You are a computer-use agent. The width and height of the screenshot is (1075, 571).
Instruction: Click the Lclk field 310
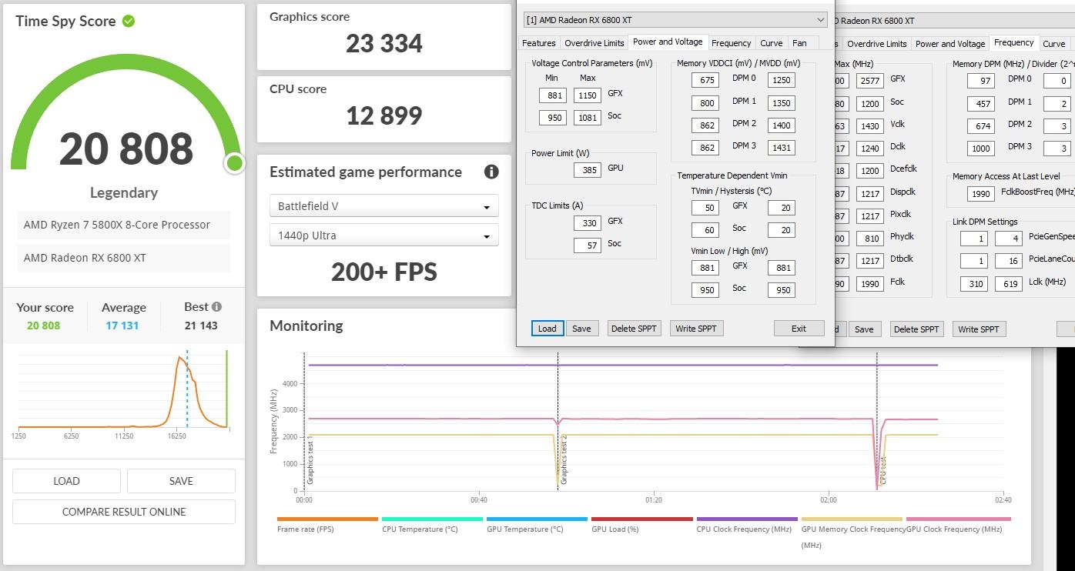[974, 285]
